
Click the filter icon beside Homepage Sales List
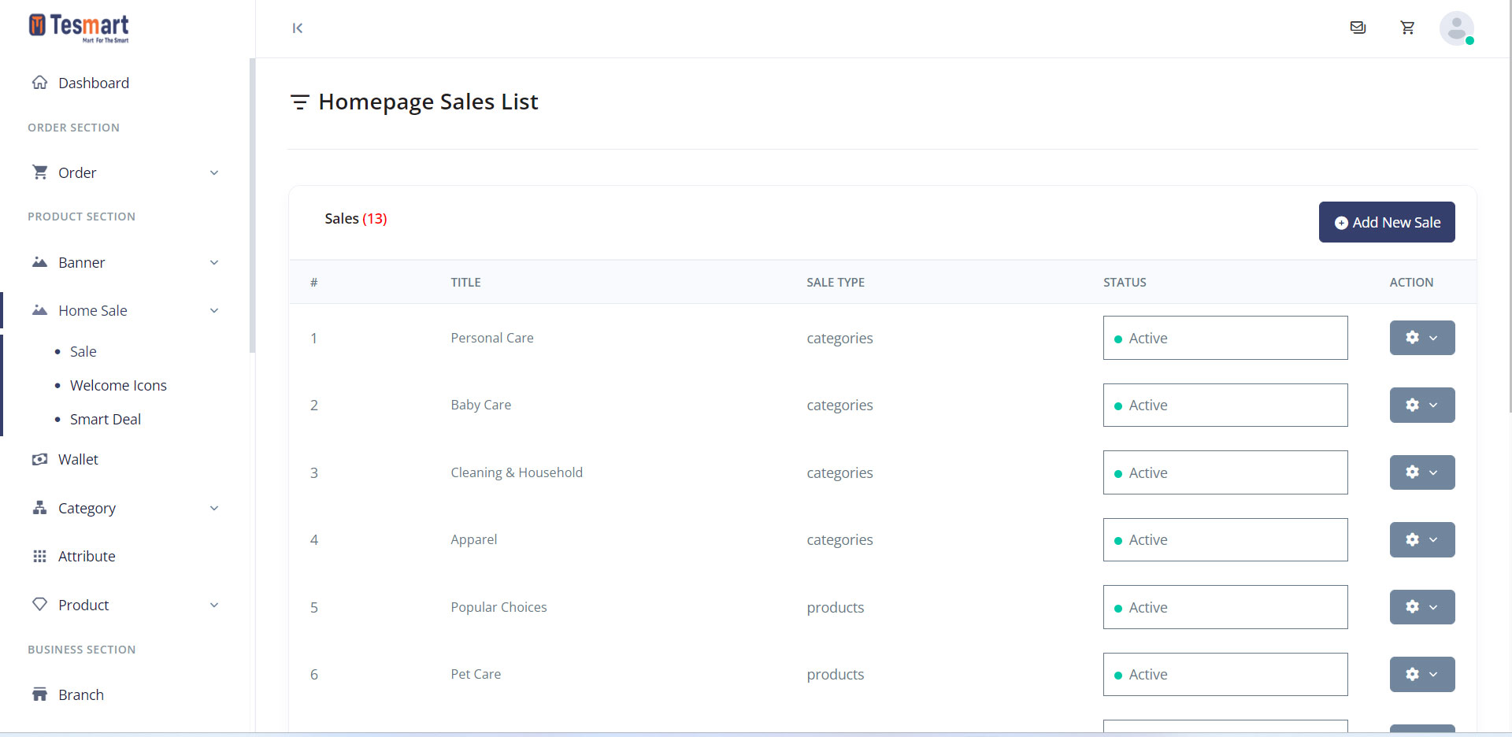[x=299, y=102]
